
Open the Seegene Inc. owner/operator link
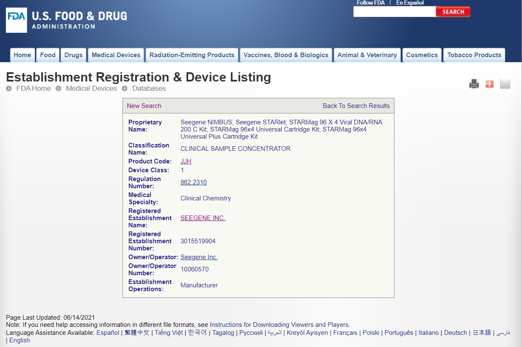pyautogui.click(x=199, y=257)
